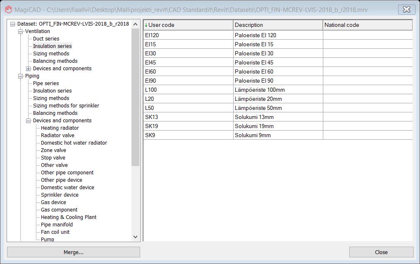The image size is (420, 264).
Task: Select Pipe series in the tree
Action: pyautogui.click(x=46, y=83)
